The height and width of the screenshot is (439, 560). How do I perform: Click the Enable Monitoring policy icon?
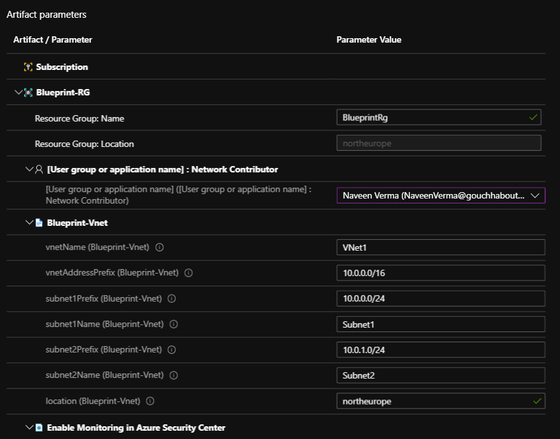pyautogui.click(x=39, y=428)
